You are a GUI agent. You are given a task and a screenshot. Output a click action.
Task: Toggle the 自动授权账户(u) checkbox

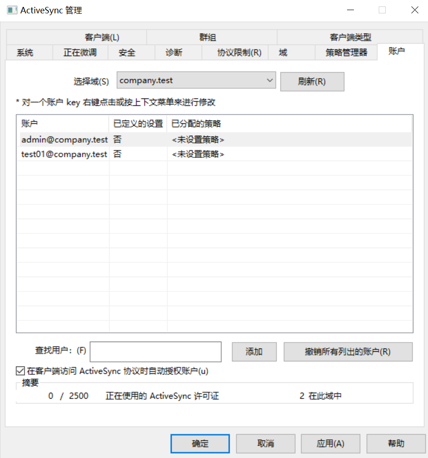click(20, 371)
